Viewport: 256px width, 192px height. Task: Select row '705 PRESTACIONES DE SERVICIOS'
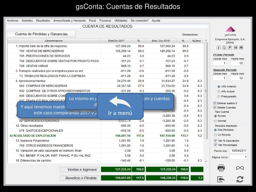[105, 56]
